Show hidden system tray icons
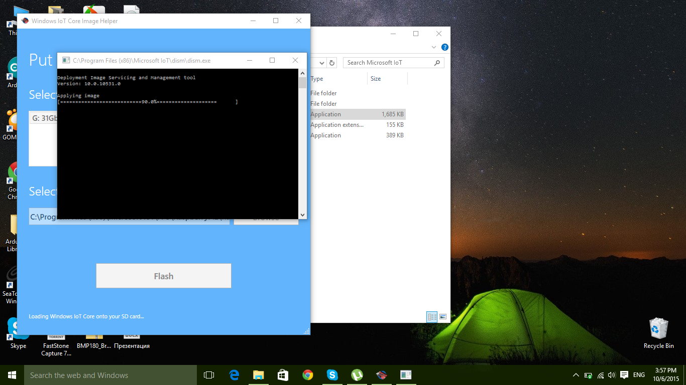The image size is (686, 385). [576, 375]
